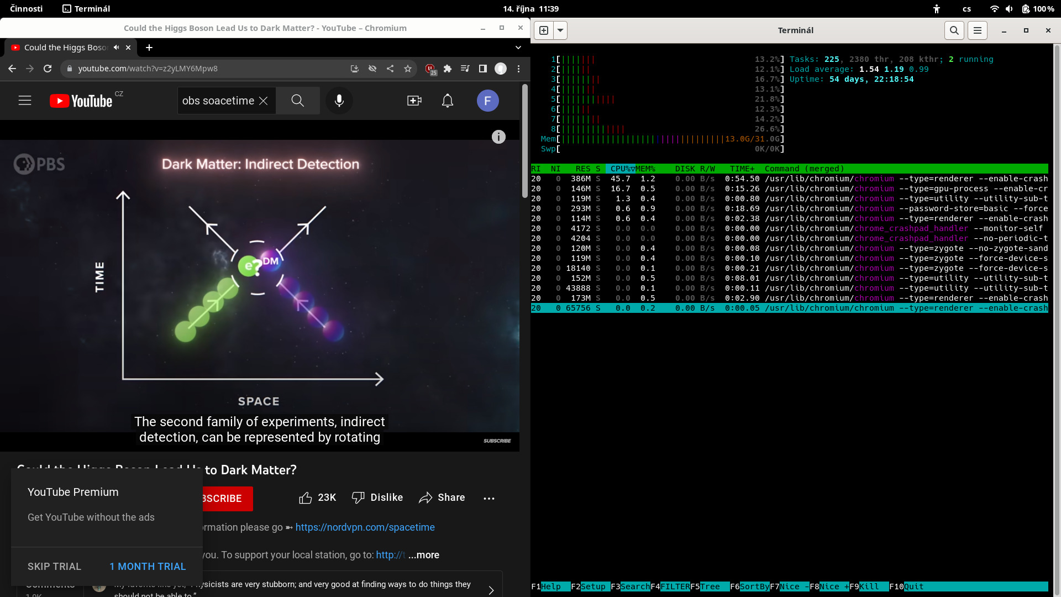The width and height of the screenshot is (1061, 597).
Task: Start voice search with the microphone
Action: click(x=339, y=101)
